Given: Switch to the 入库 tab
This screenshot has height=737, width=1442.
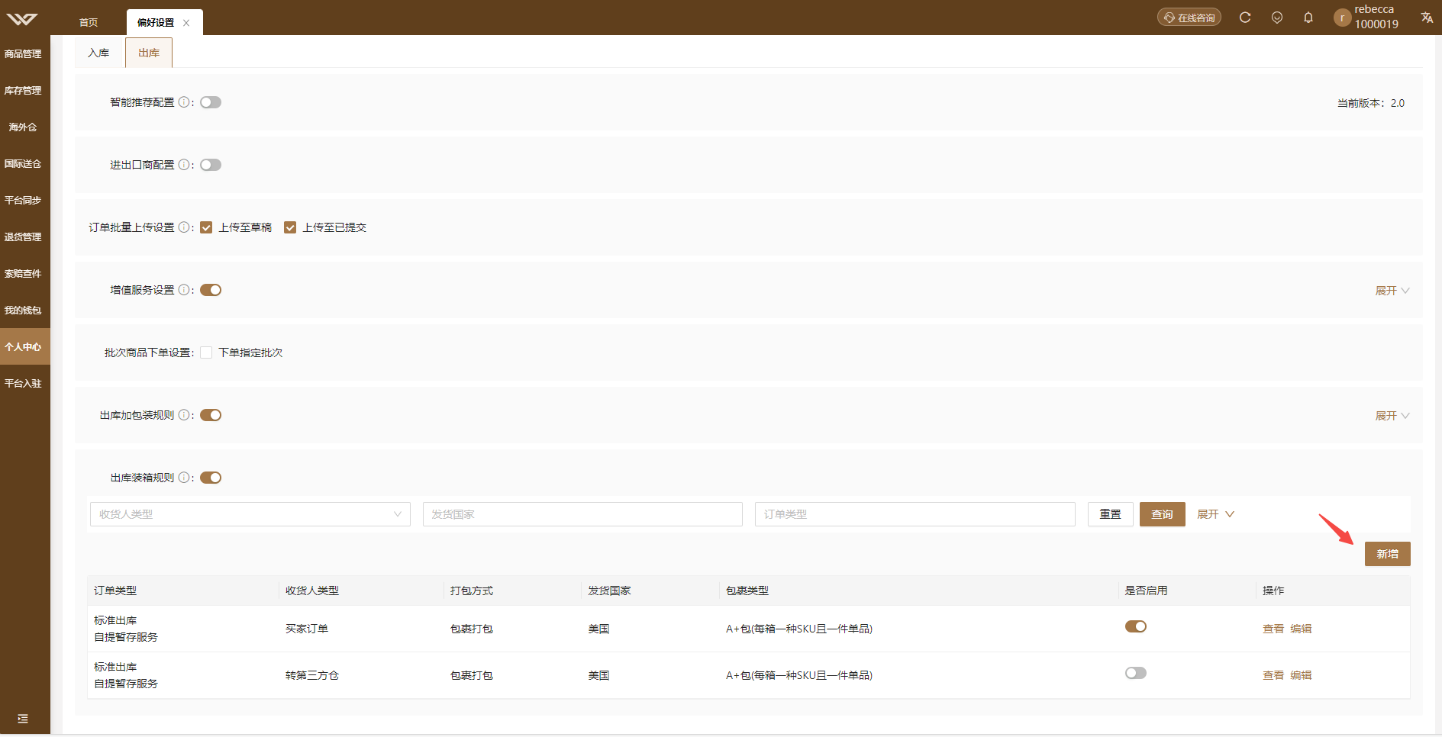Looking at the screenshot, I should click(x=98, y=53).
